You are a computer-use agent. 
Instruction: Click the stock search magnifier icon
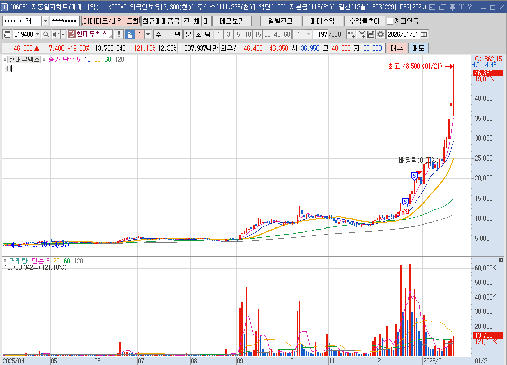[46, 34]
